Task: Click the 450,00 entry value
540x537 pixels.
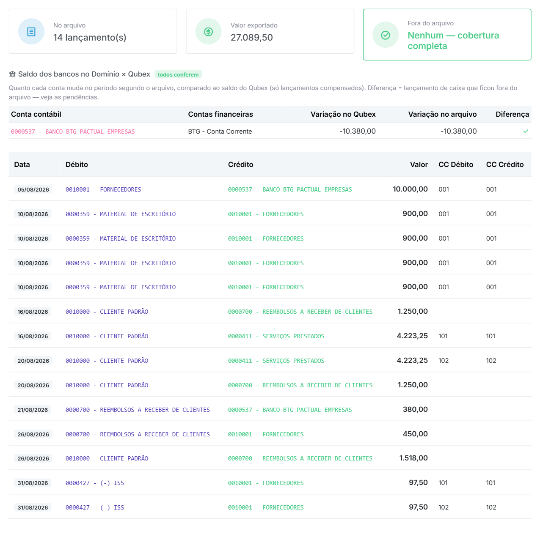Action: coord(415,434)
